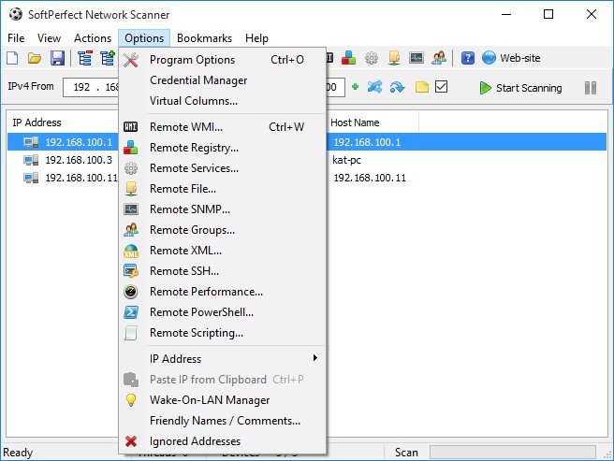Select Friendly Names / Comments... entry
The image size is (614, 461).
[222, 421]
